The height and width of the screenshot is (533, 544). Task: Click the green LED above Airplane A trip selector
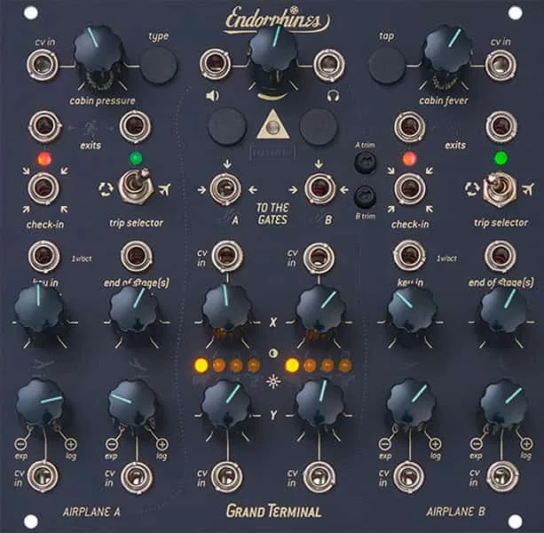tap(136, 158)
